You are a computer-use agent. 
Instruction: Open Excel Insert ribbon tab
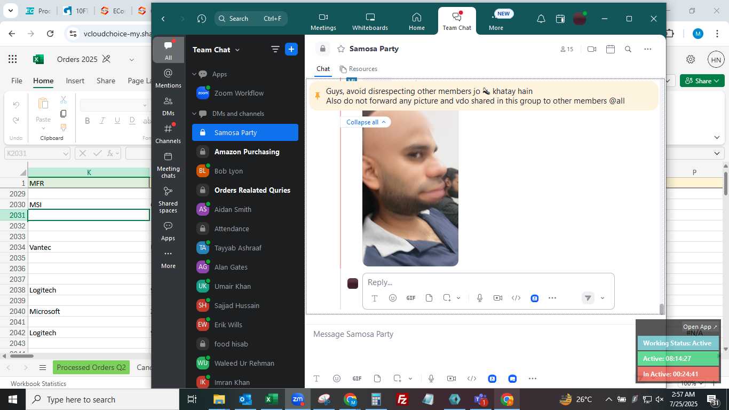75,81
